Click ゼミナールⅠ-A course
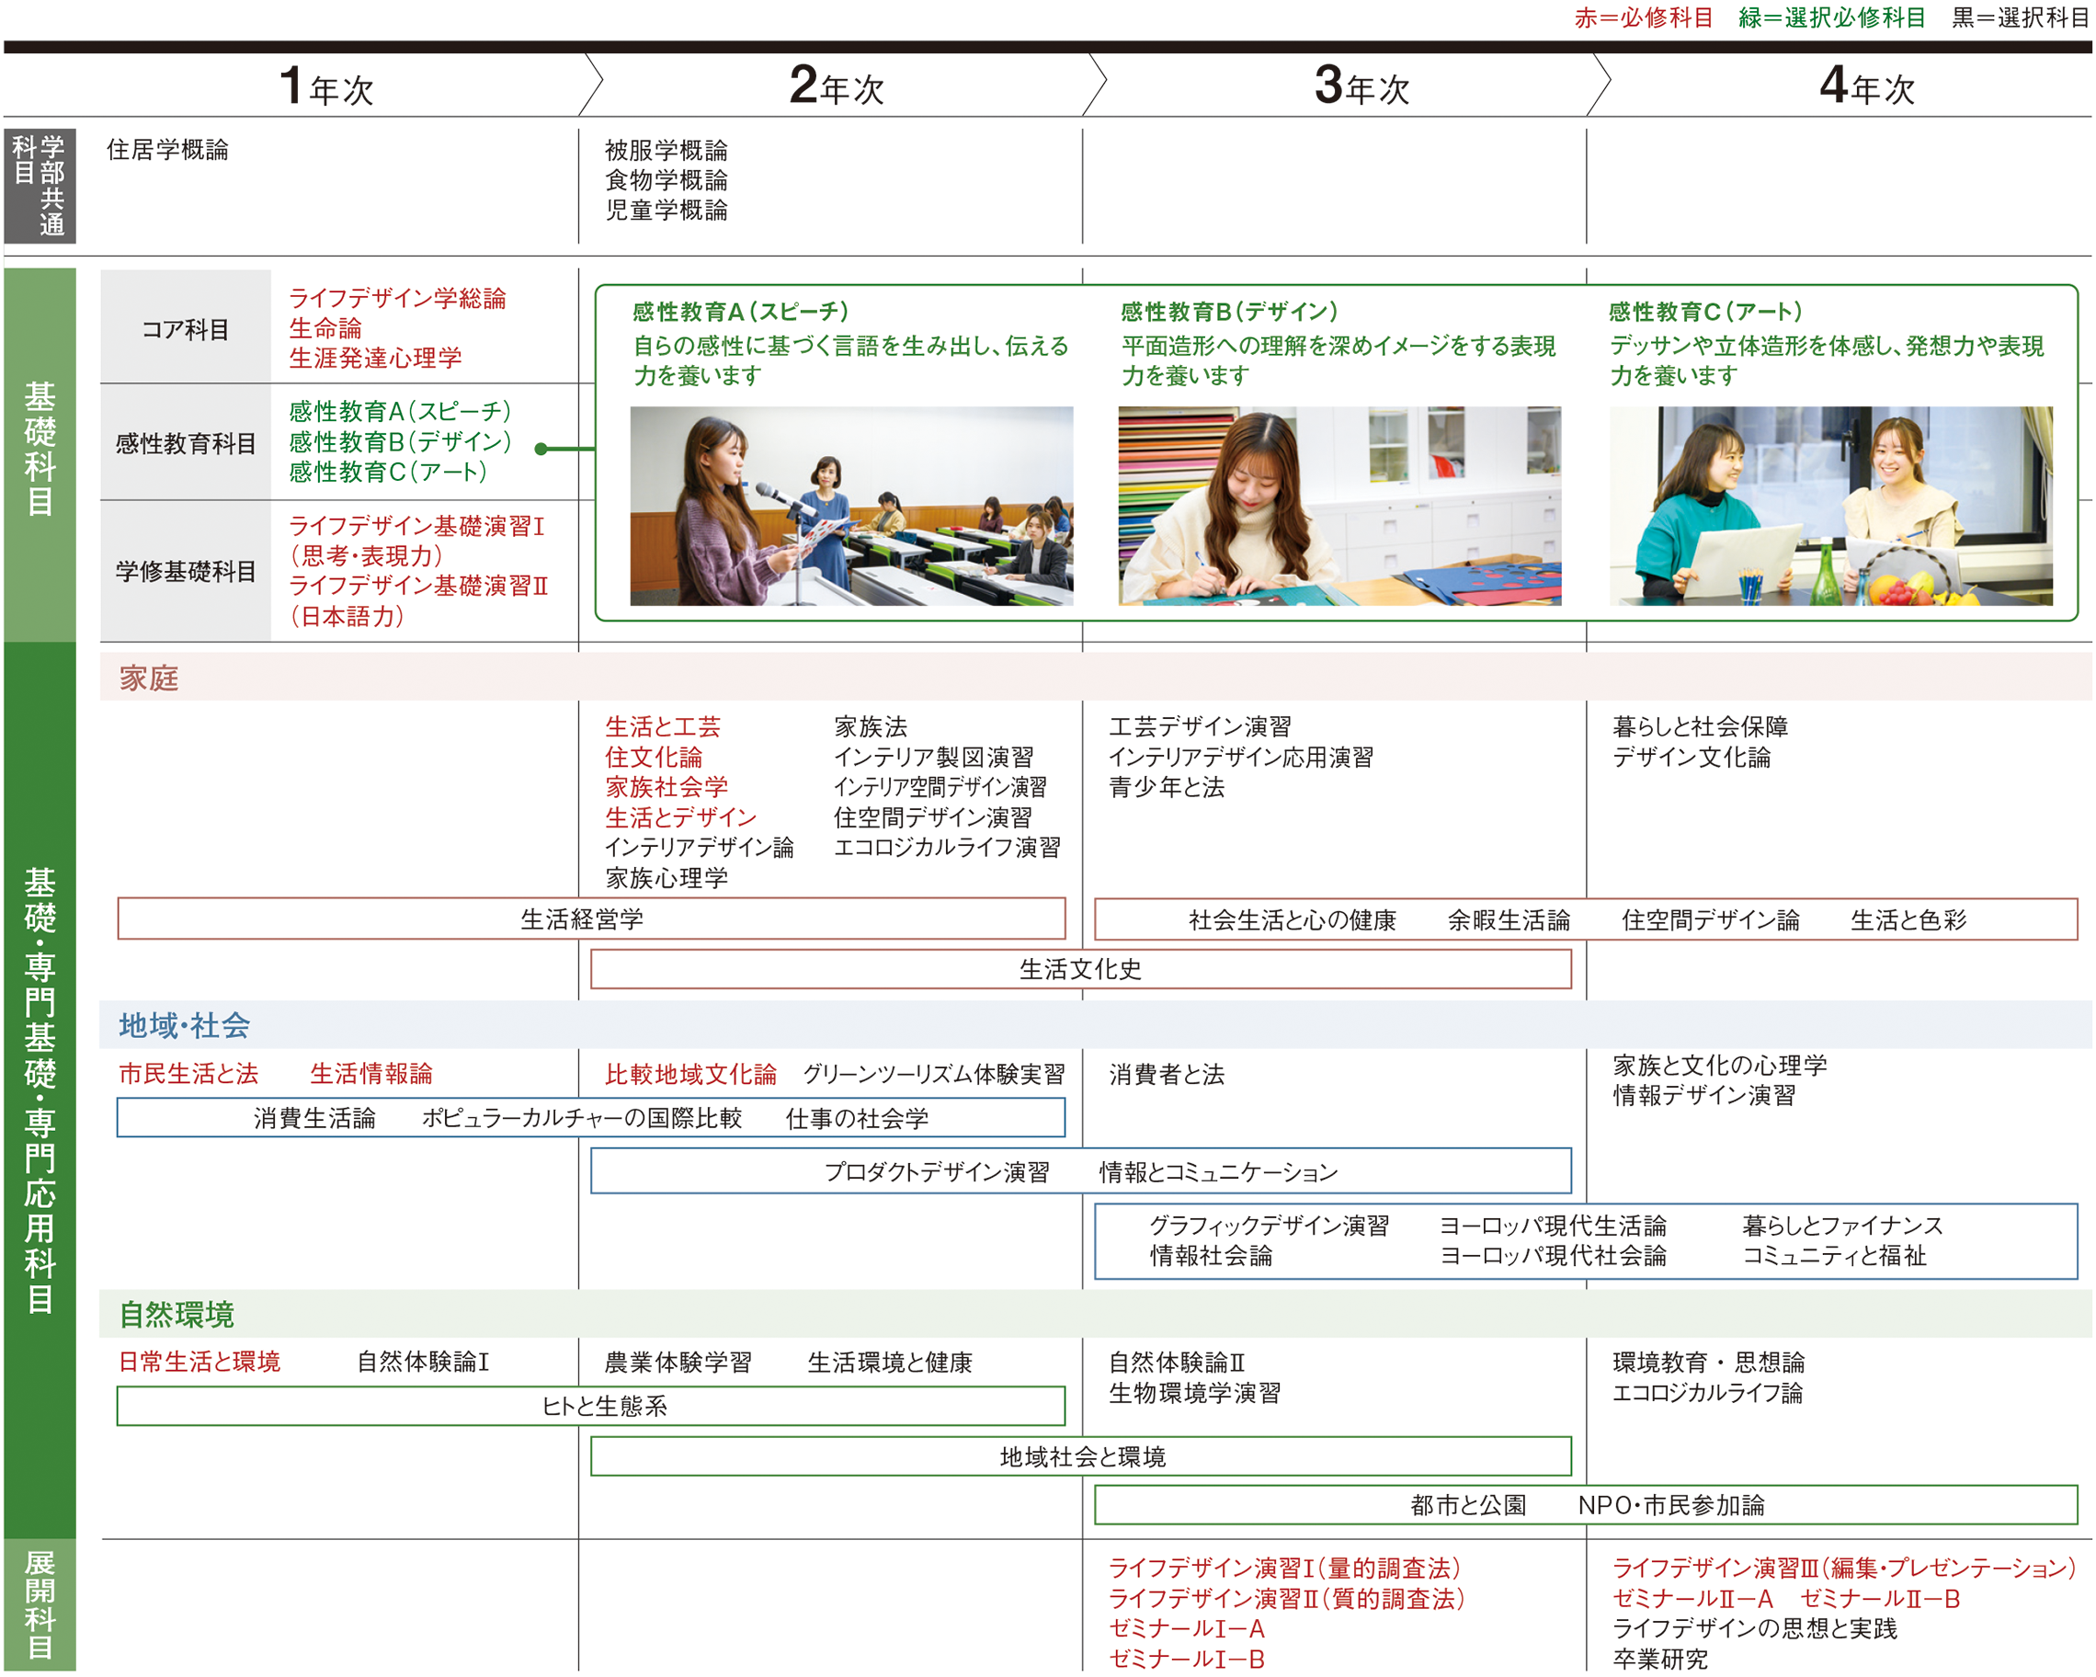 click(x=1186, y=1628)
